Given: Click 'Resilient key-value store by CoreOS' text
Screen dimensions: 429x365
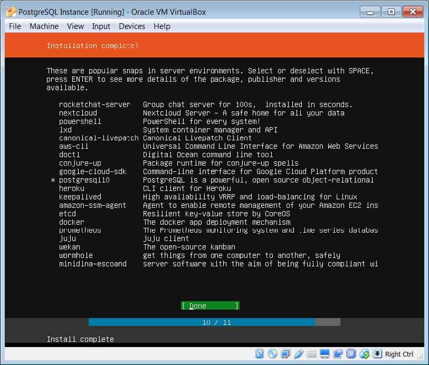Looking at the screenshot, I should coord(216,214).
